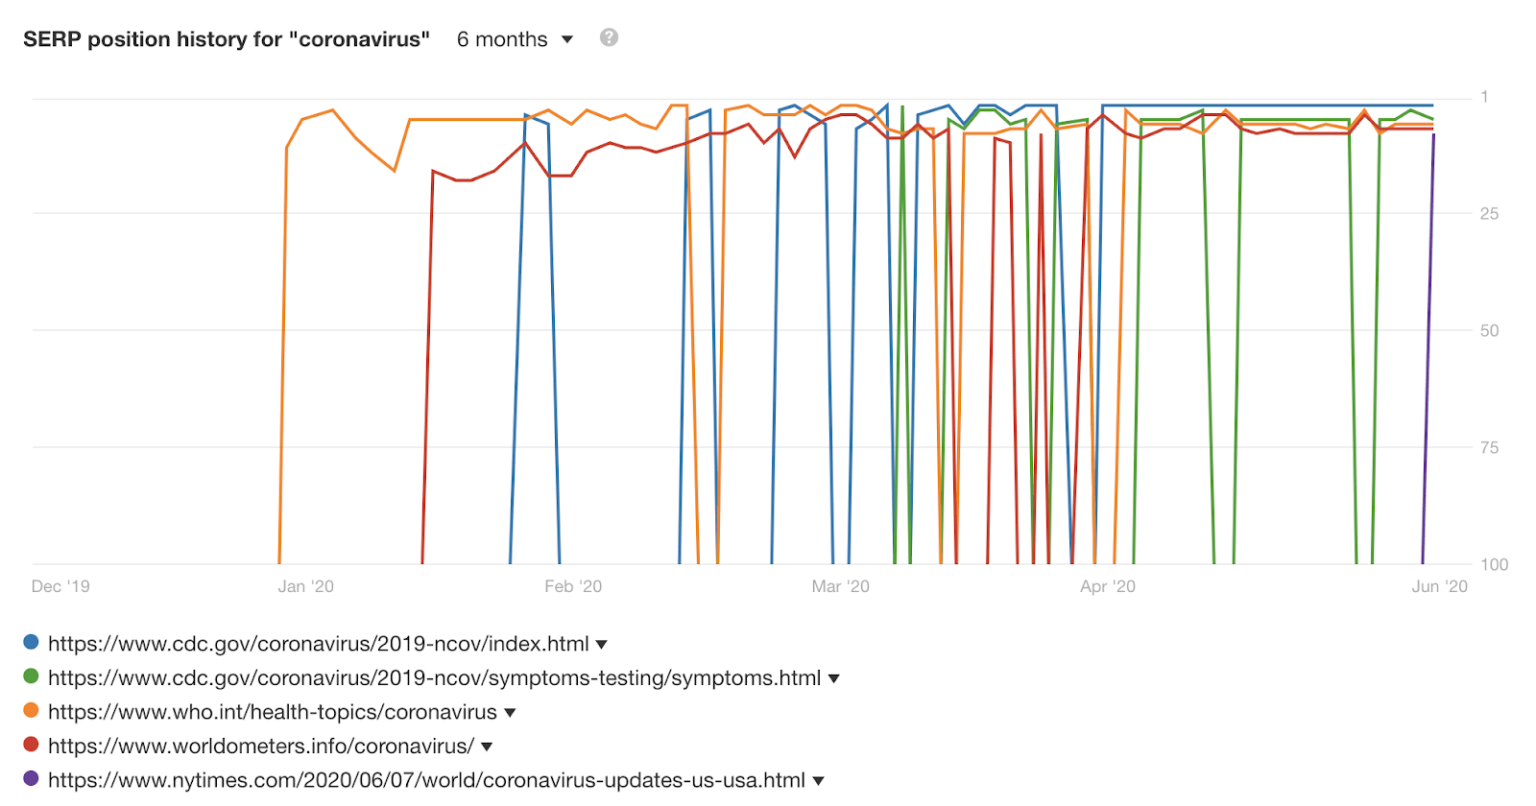Click the orange dot beside the who.int URL

[x=30, y=712]
